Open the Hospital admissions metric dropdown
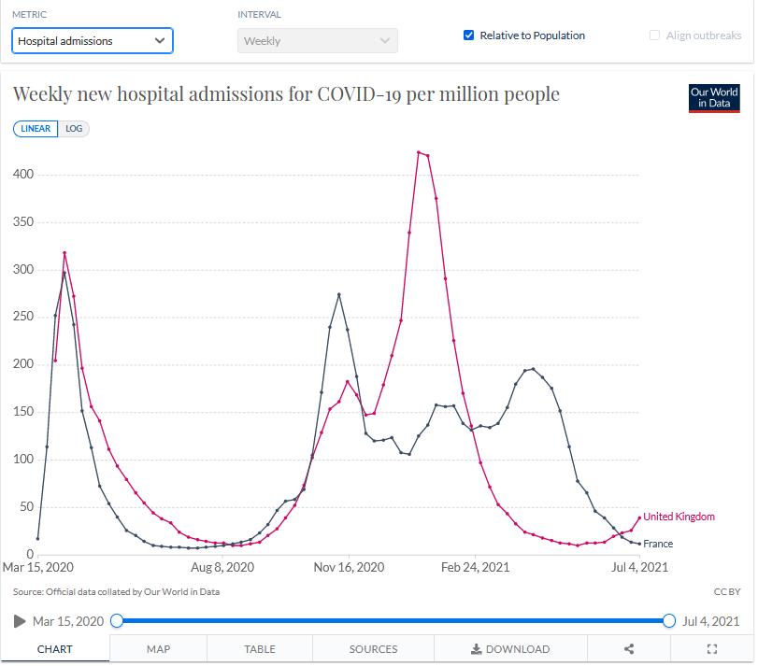 93,41
